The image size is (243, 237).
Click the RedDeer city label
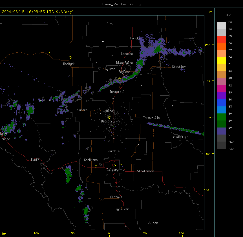[124, 72]
